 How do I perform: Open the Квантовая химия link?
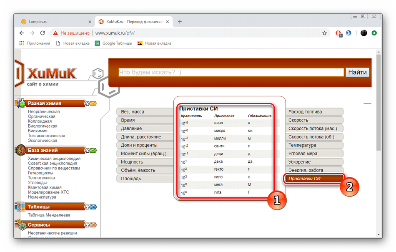click(x=45, y=187)
